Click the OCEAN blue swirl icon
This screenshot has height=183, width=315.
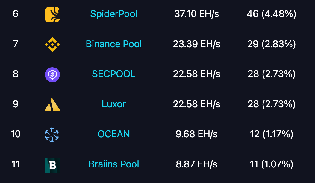(x=52, y=135)
